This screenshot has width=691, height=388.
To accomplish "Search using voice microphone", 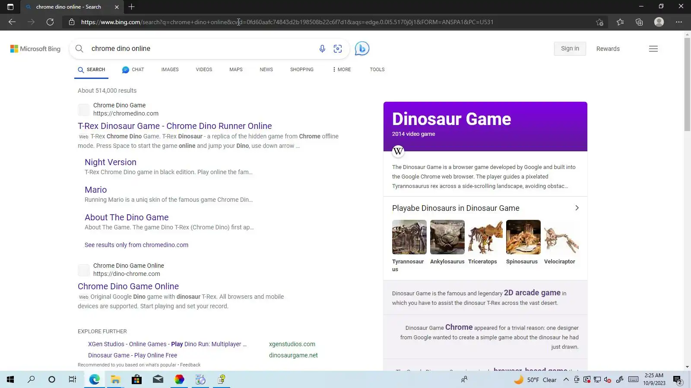I will tap(322, 49).
